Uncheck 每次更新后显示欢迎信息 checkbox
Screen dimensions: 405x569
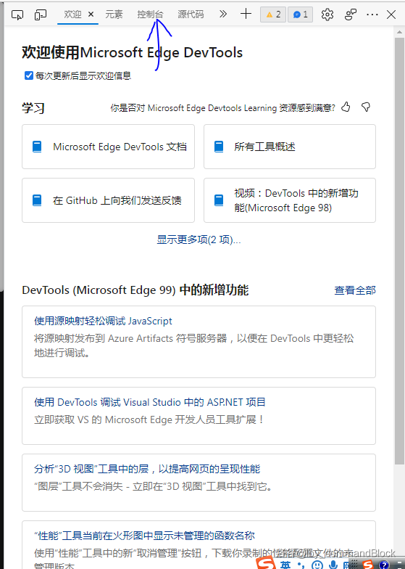[x=29, y=75]
